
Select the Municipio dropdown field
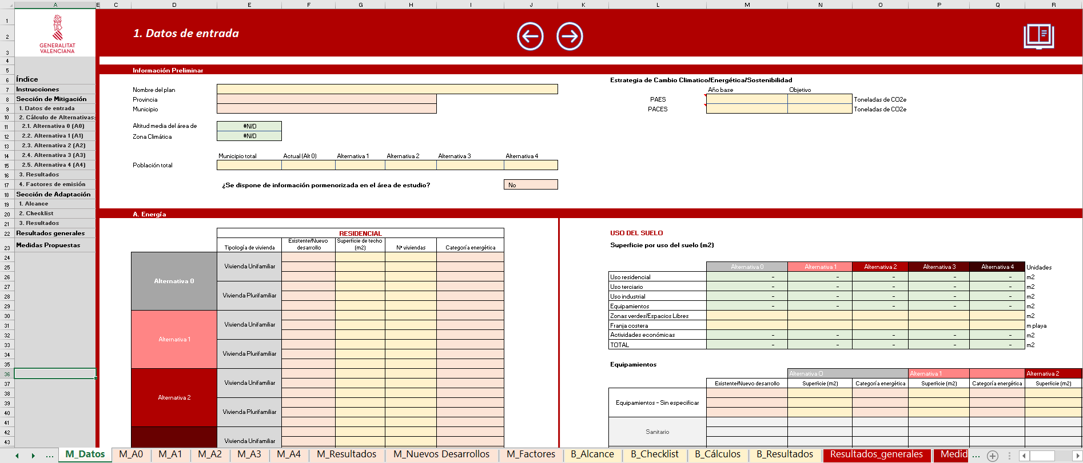click(326, 109)
